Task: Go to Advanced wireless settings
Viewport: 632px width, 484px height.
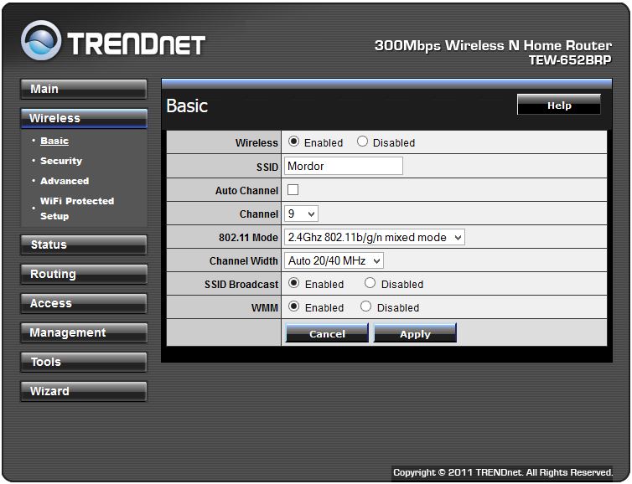Action: (x=65, y=181)
